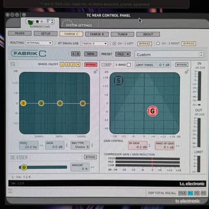This screenshot has height=209, width=209.
Task: Select EQ band 1 node on graph
Action: click(23, 103)
